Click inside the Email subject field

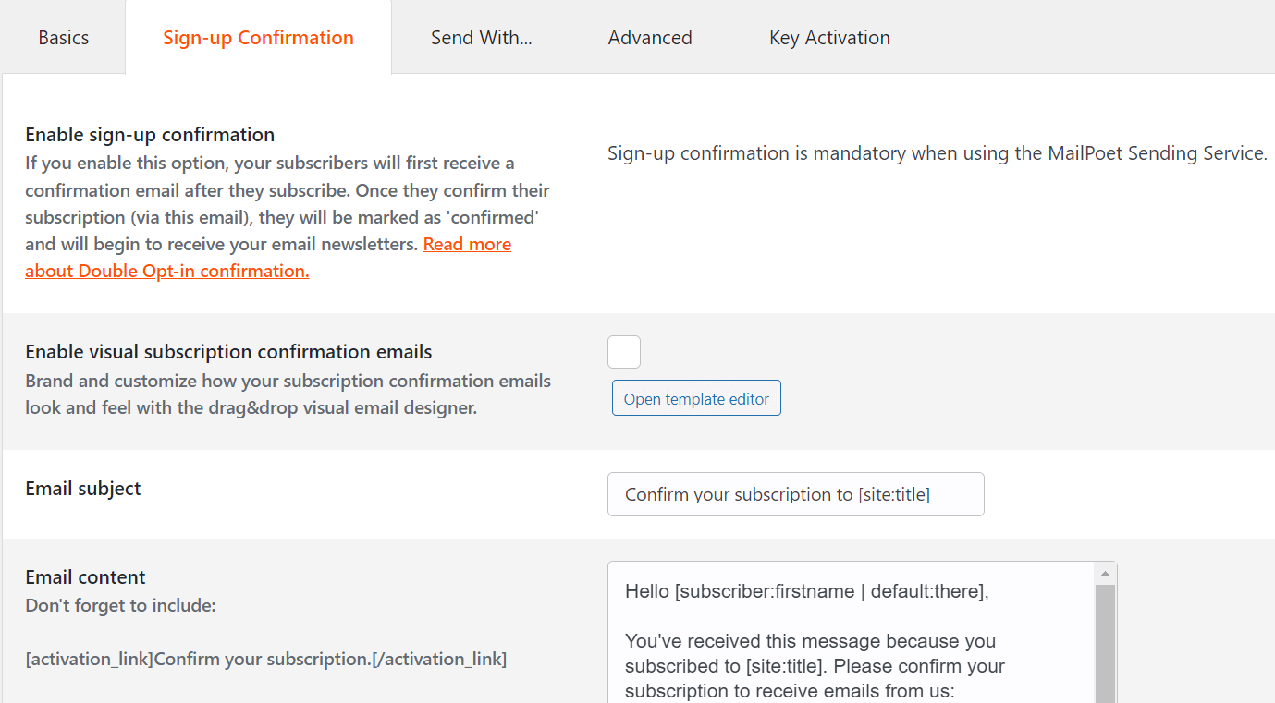pos(795,494)
